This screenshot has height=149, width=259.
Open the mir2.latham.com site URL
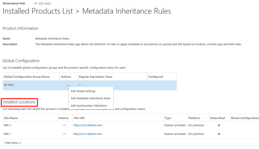87,125
